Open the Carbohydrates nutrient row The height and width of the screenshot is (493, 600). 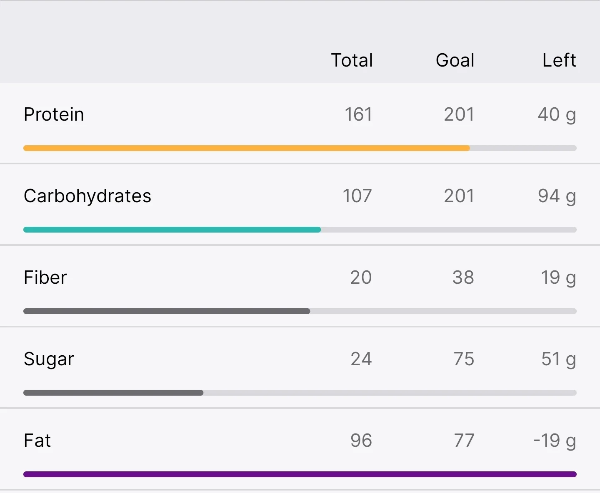[300, 204]
